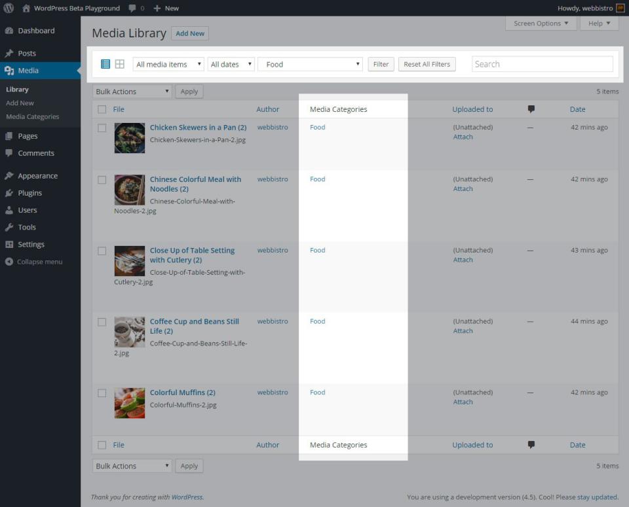
Task: Open Plugins in the sidebar menu
Action: tap(29, 193)
